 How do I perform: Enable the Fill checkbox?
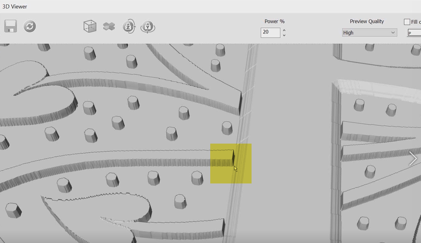point(407,22)
